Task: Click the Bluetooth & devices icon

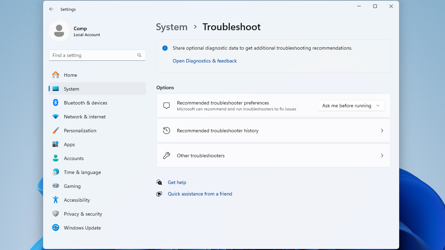Action: (x=56, y=103)
